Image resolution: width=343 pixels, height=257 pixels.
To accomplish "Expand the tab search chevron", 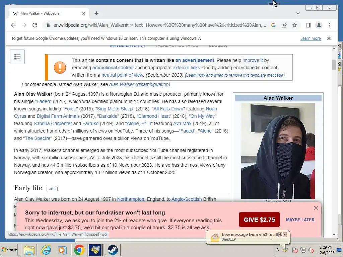I will [x=298, y=13].
